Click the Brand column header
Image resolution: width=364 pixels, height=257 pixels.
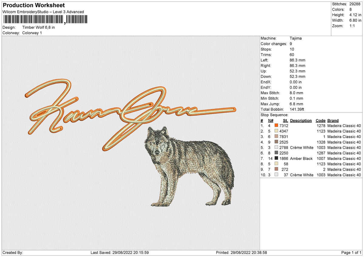pos(333,120)
